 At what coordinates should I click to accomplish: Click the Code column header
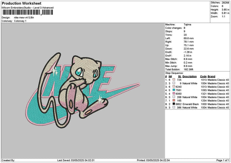(x=203, y=77)
